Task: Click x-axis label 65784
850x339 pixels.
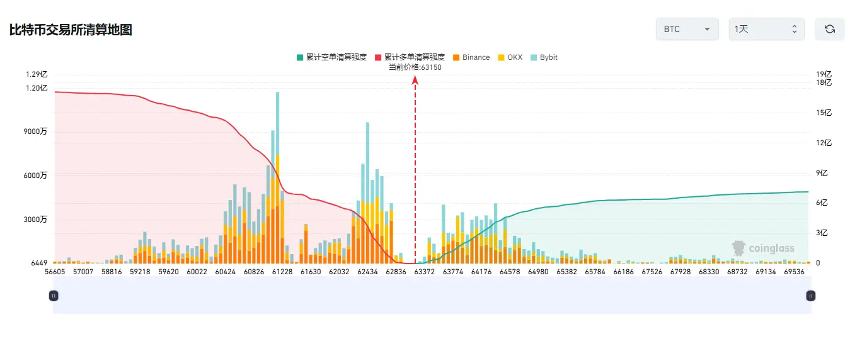Action: [595, 272]
